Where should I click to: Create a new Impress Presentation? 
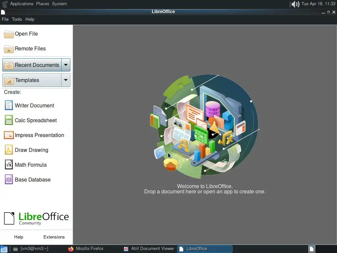click(x=39, y=135)
